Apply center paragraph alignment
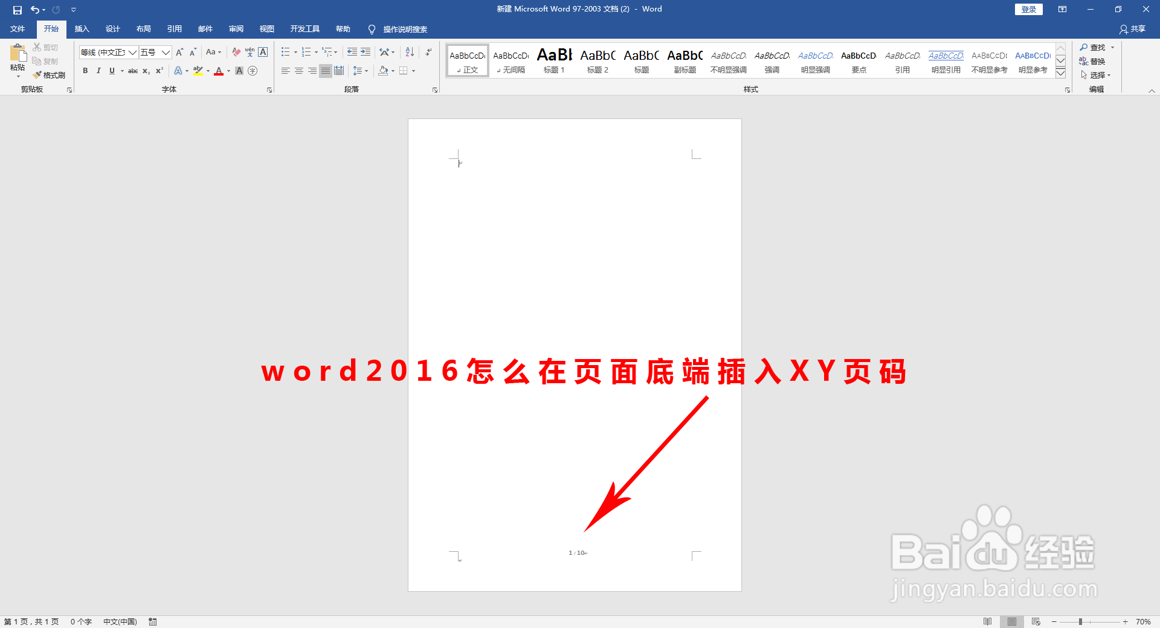 pyautogui.click(x=299, y=71)
